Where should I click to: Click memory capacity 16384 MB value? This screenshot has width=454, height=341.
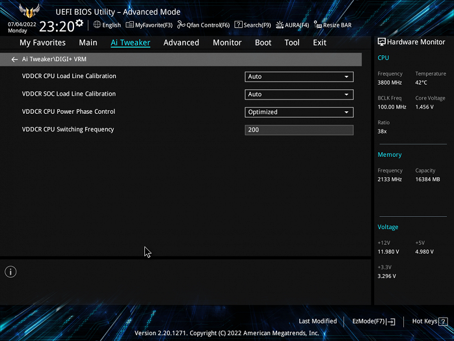[428, 180]
